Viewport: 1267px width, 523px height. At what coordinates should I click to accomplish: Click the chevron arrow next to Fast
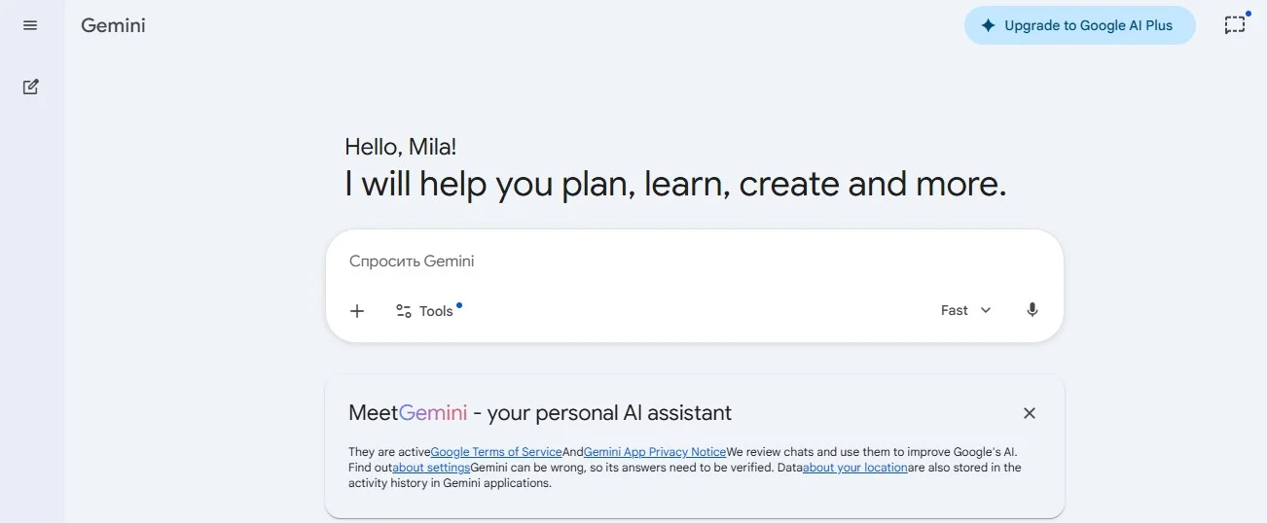click(x=986, y=310)
